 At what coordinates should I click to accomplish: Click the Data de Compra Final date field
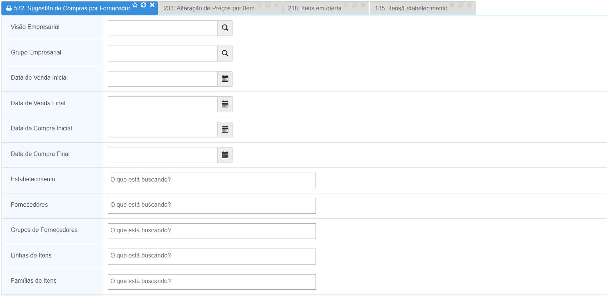click(x=163, y=155)
